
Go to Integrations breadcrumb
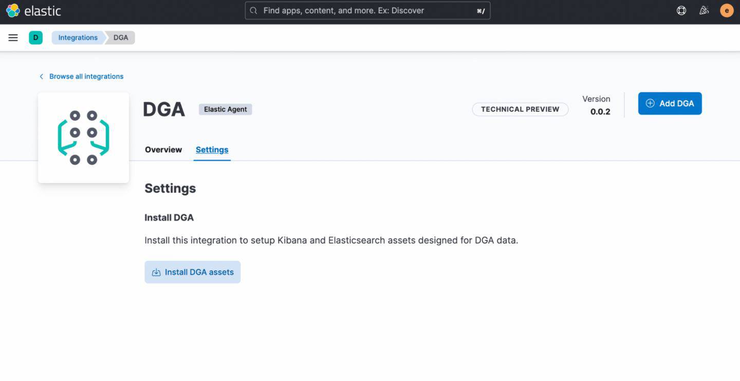[78, 37]
